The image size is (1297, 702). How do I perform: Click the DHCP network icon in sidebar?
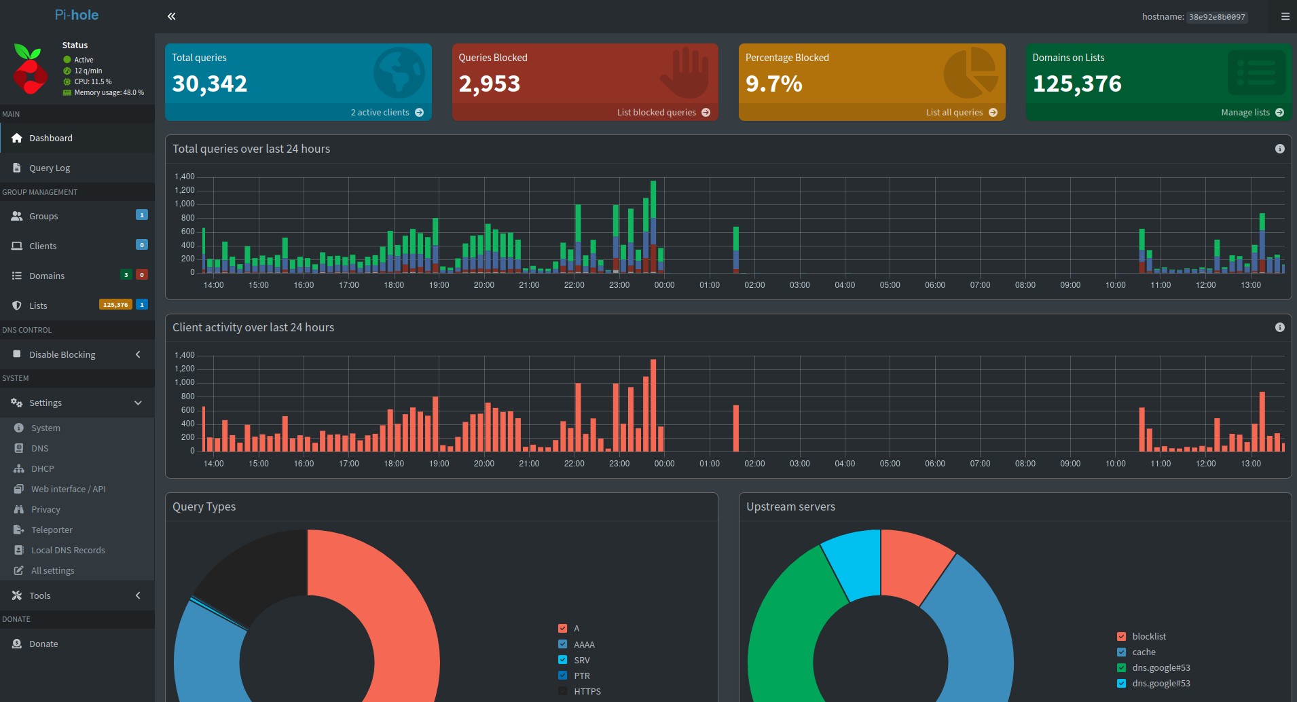[19, 468]
